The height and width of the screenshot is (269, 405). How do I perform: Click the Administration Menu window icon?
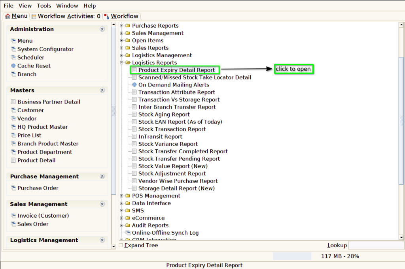[x=13, y=41]
